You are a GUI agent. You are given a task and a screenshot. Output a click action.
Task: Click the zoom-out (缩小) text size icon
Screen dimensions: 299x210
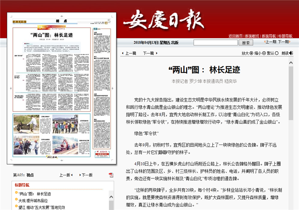click(x=264, y=53)
